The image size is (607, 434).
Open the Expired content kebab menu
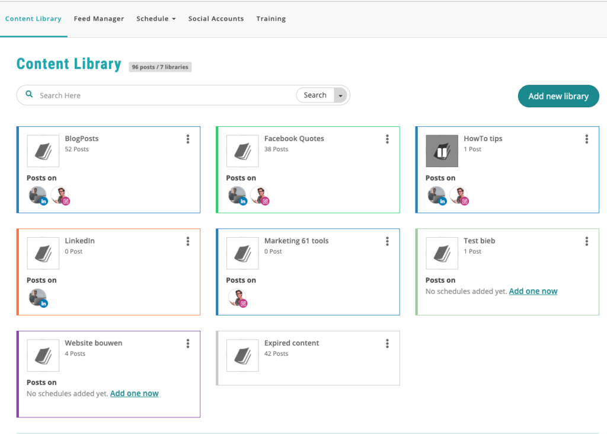[x=387, y=344]
